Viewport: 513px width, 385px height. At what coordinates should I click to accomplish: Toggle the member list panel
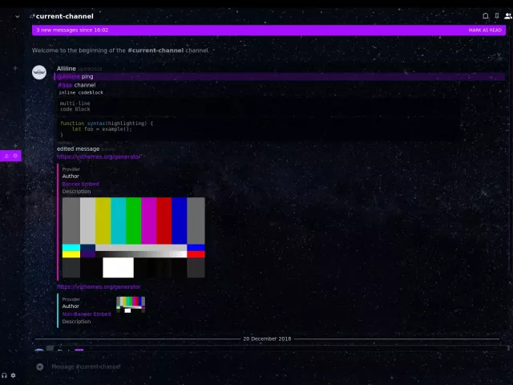[x=508, y=16]
